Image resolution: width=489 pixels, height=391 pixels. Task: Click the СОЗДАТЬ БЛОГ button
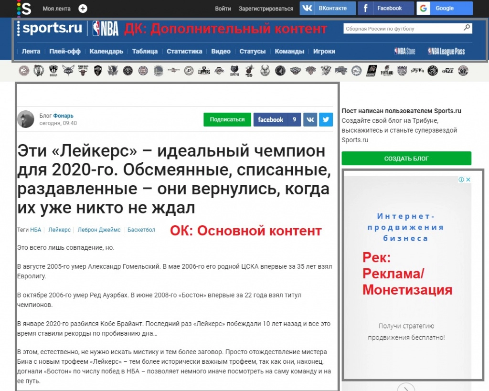(x=406, y=159)
